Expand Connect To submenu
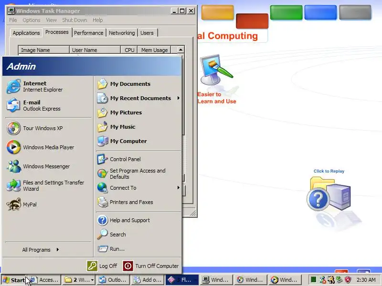 tap(138, 188)
